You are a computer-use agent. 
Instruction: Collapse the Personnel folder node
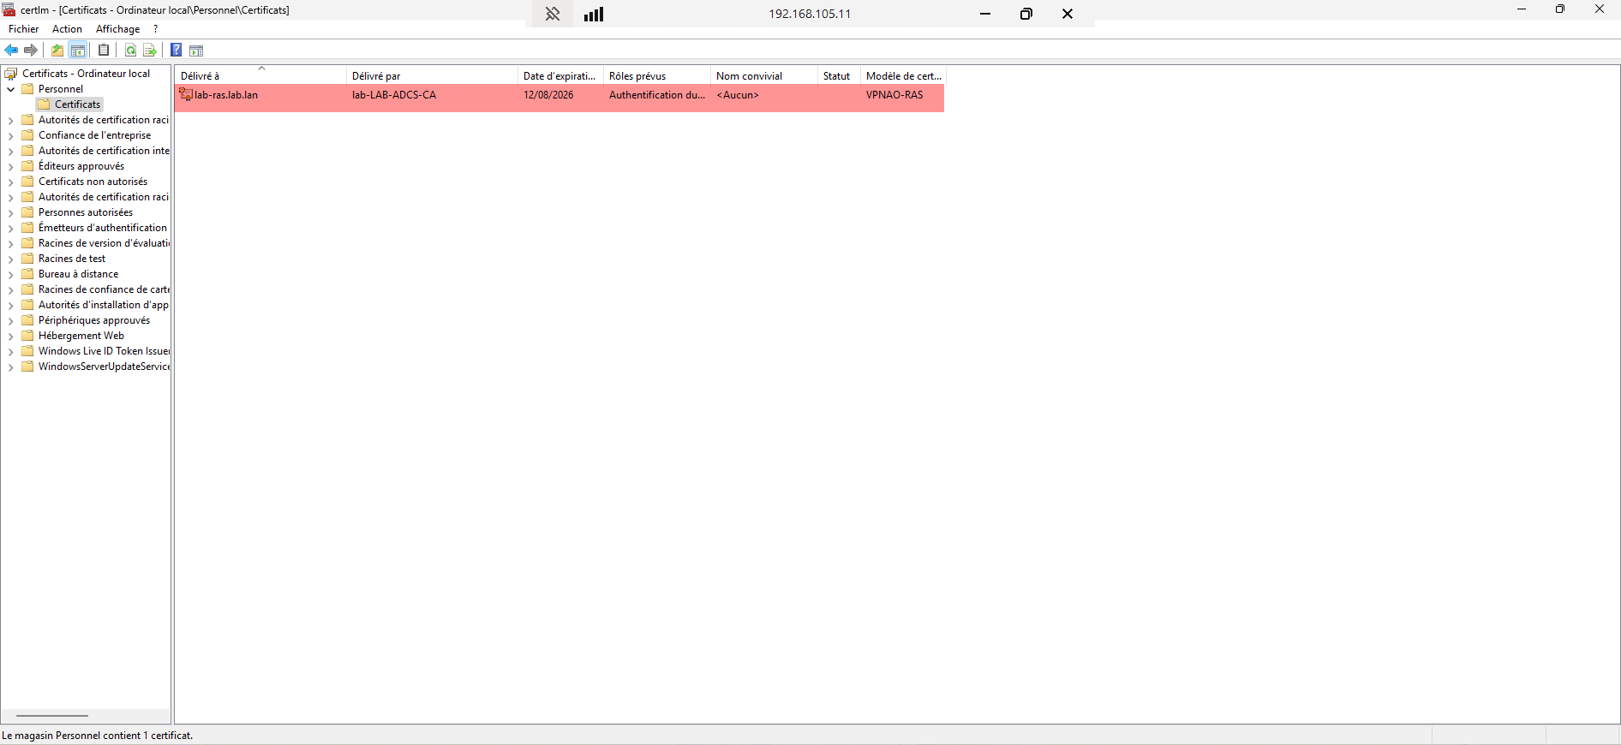coord(10,89)
